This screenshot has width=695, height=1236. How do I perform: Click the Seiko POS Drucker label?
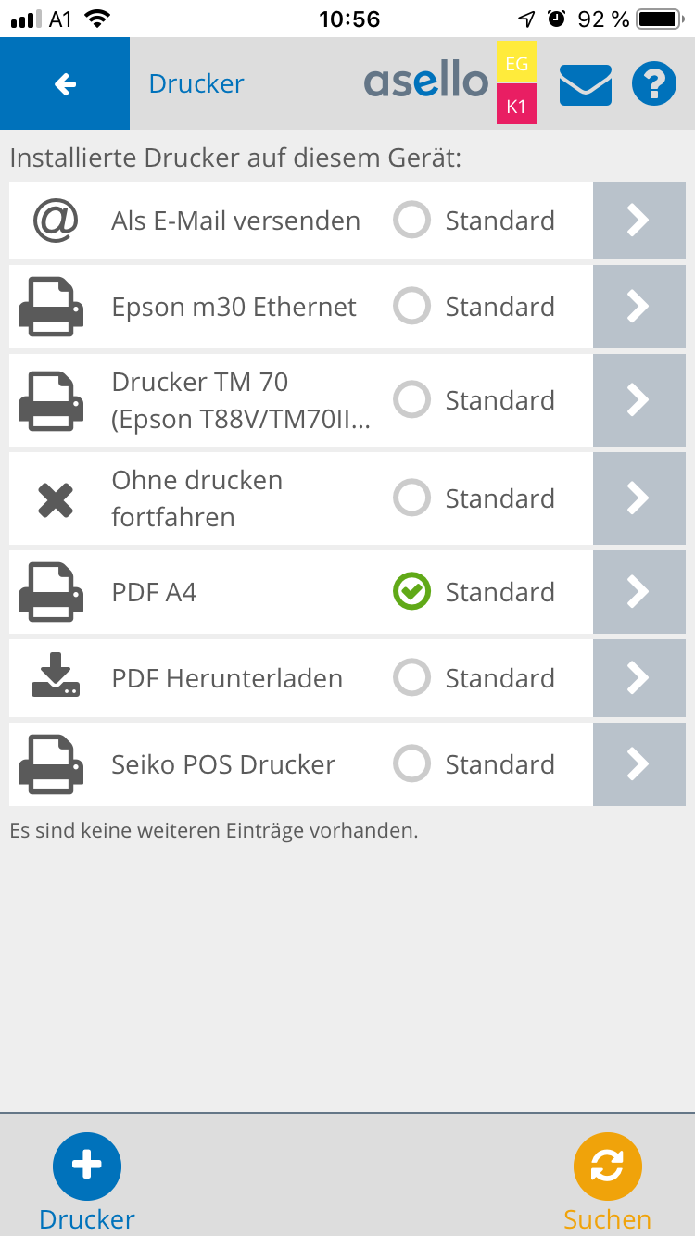coord(223,764)
